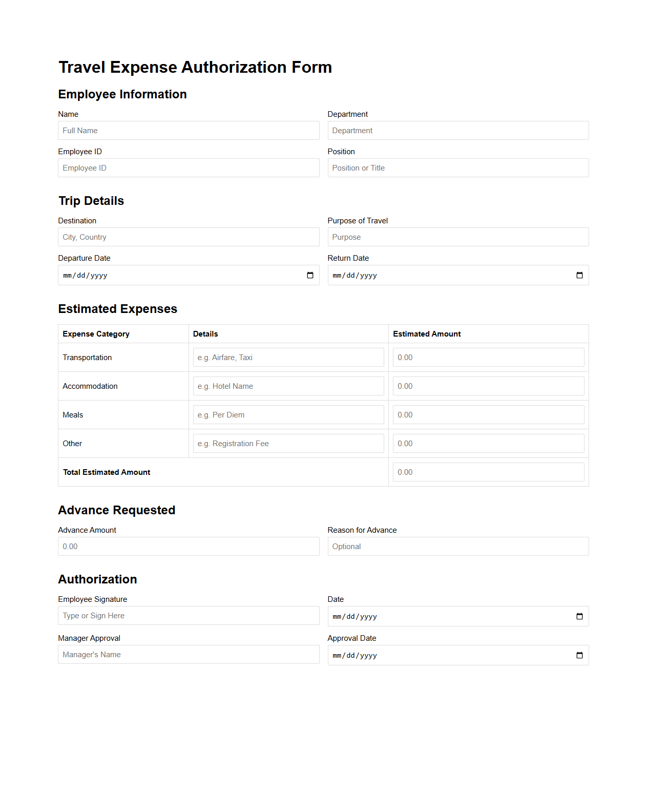Click the Other Registration Fee details field
Viewport: 647px width, 796px height.
(x=288, y=444)
